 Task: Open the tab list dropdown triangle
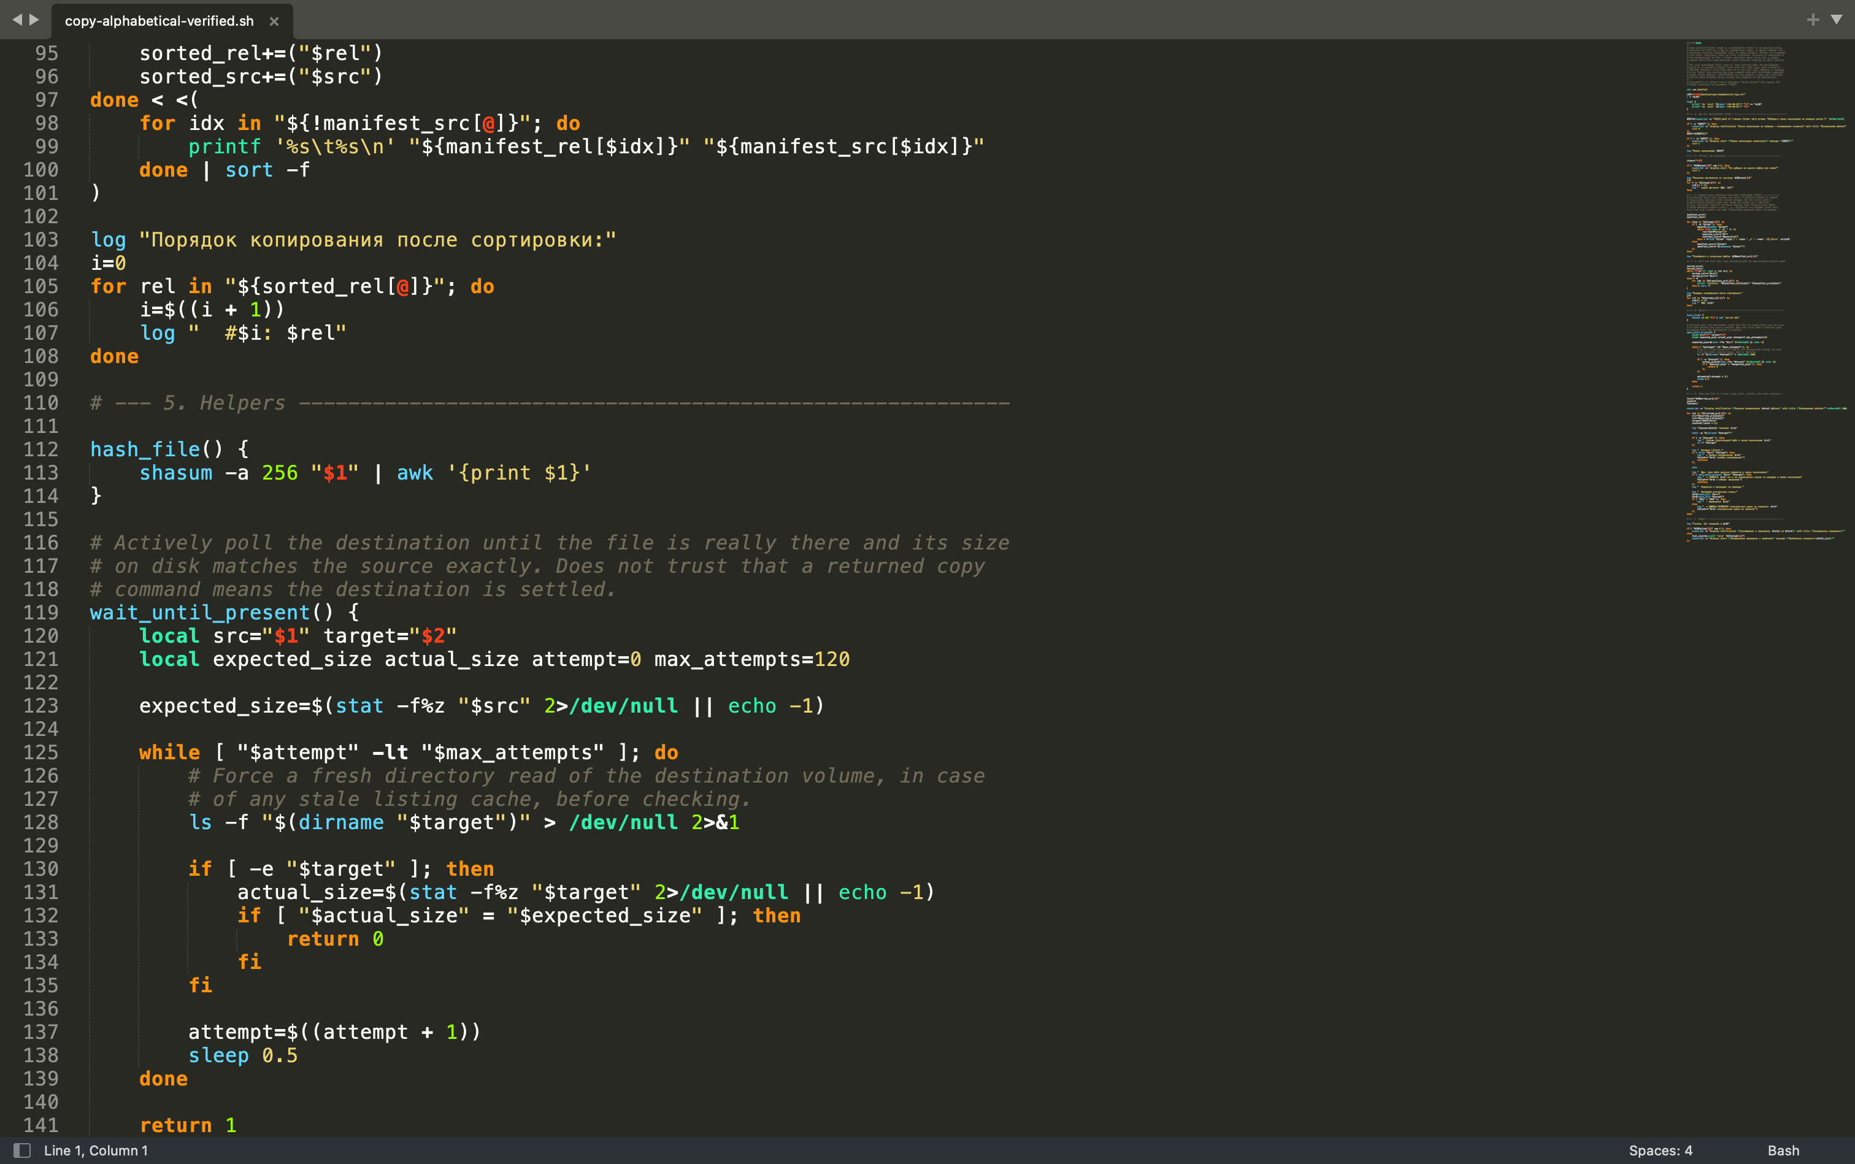1837,20
